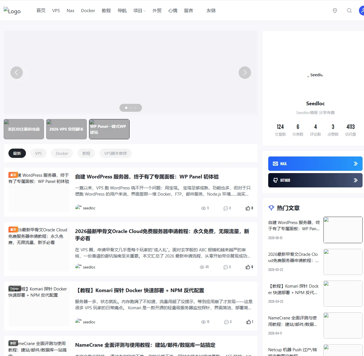Click the Seedloc profile avatar image

(x=315, y=75)
